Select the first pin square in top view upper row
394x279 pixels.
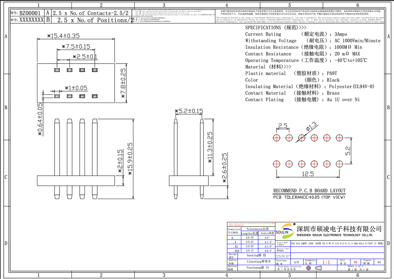[x=57, y=70]
